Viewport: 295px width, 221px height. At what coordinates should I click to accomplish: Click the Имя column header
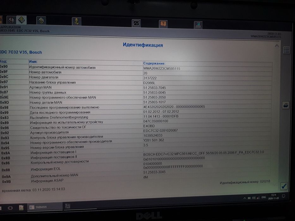(33, 62)
